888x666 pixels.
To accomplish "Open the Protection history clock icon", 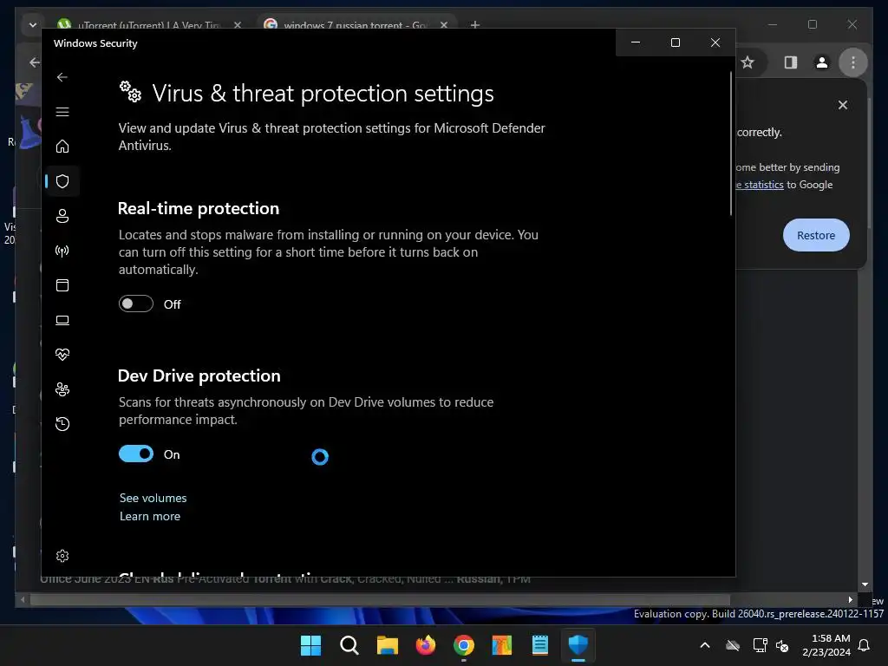I will (x=62, y=423).
